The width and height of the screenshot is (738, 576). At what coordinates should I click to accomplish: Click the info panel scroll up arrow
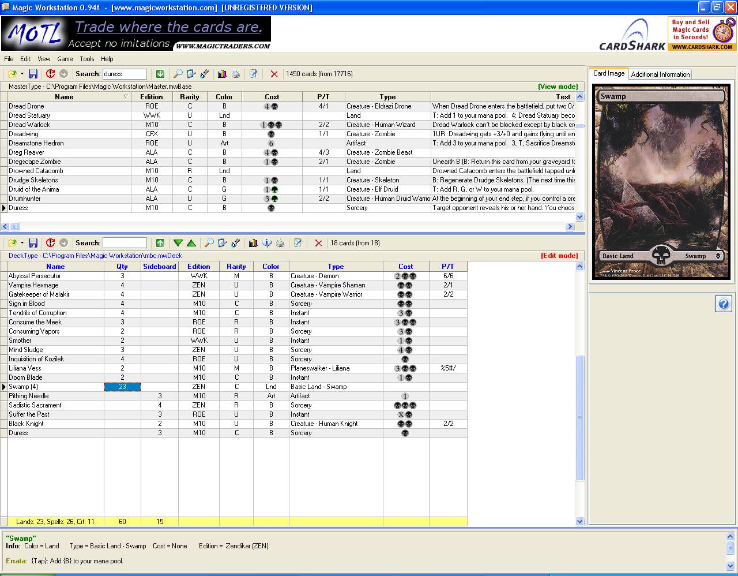730,536
